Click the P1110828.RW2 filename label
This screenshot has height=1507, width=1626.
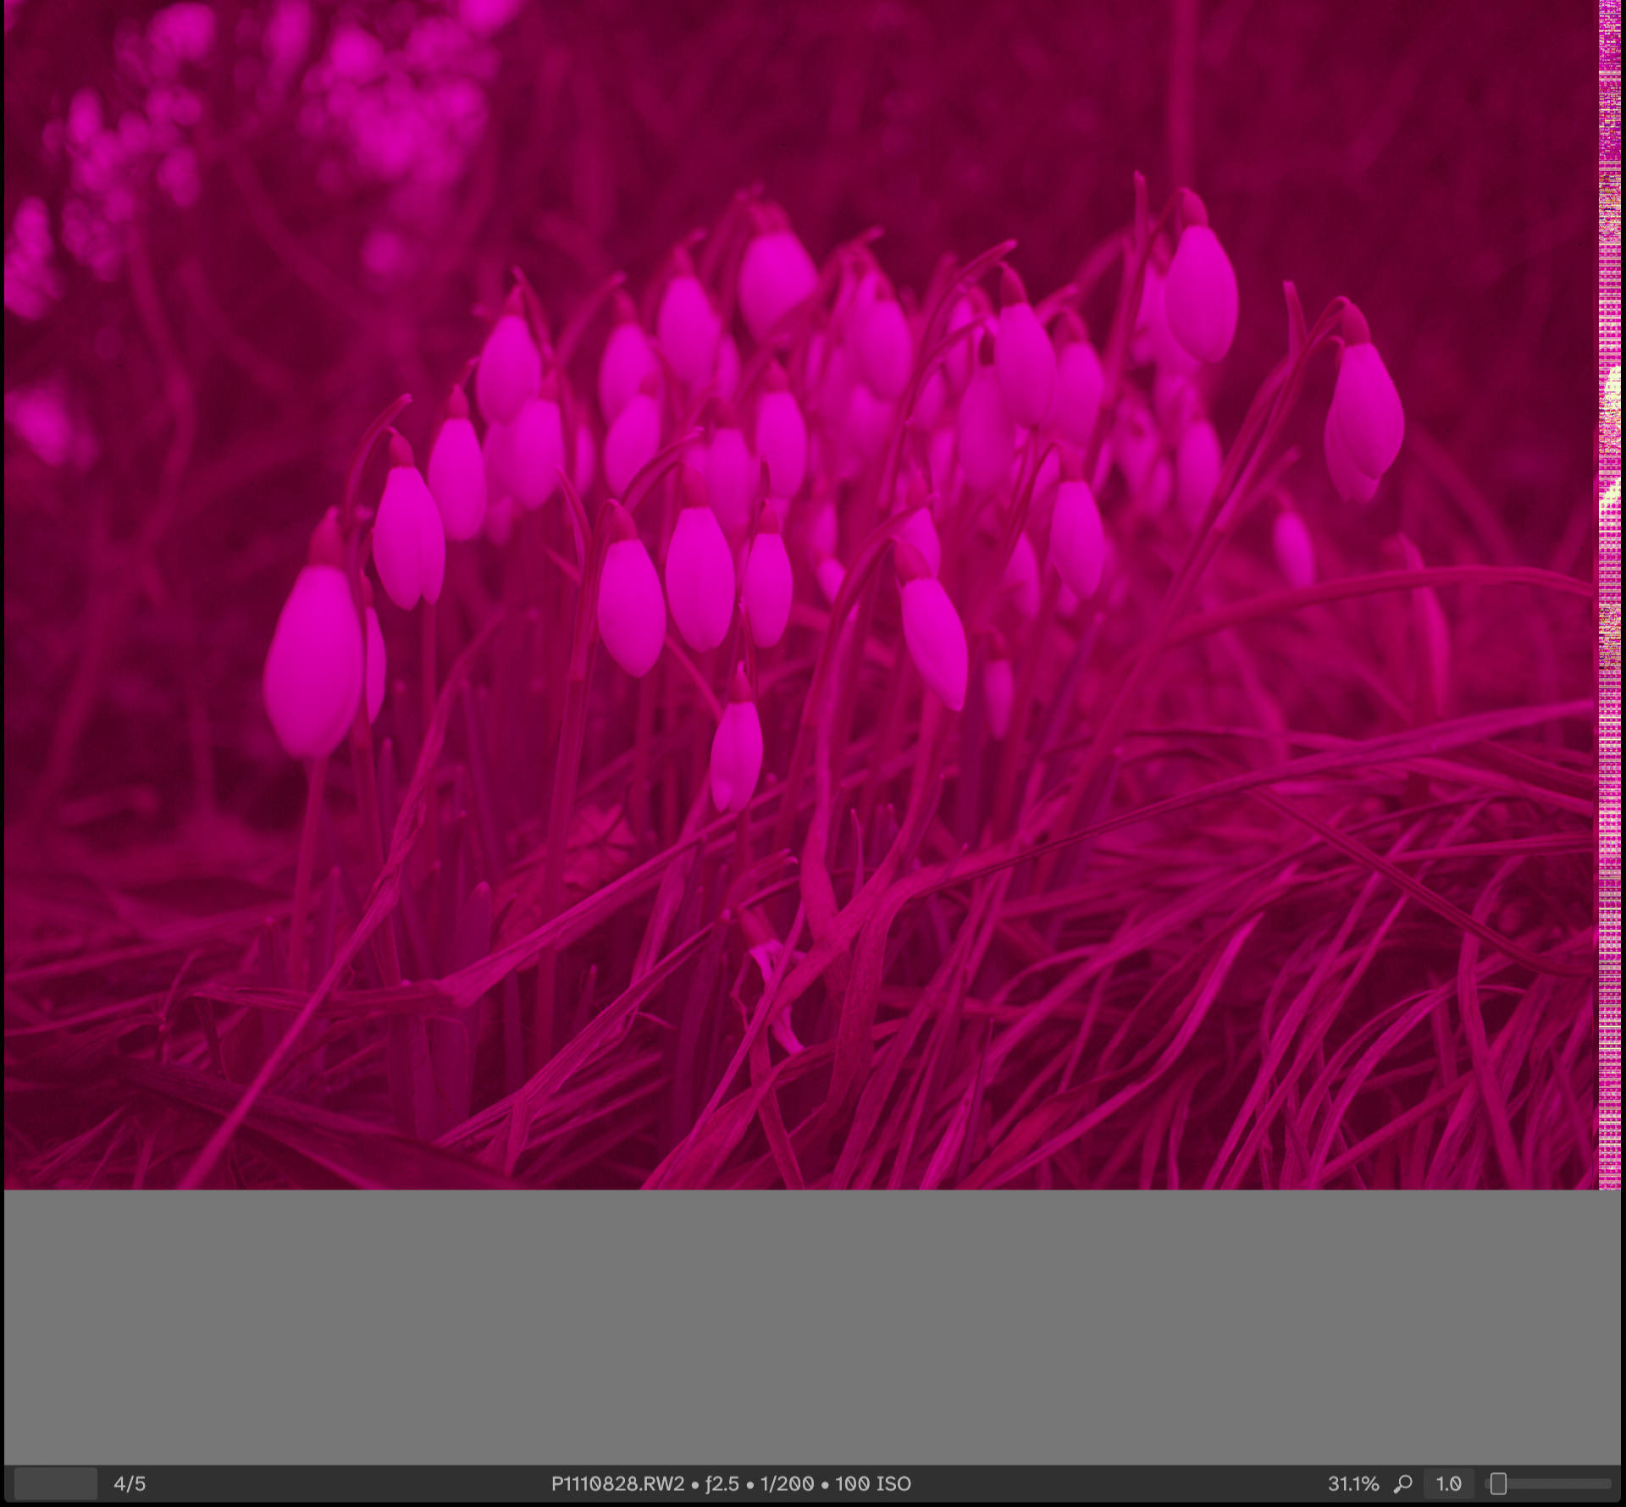617,1484
